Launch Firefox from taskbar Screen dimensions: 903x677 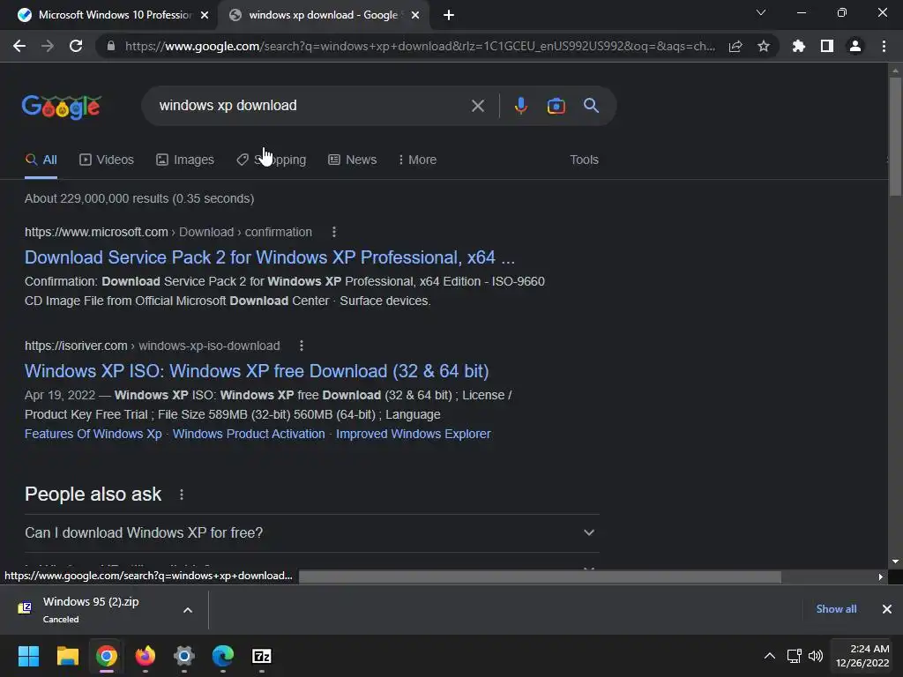[x=146, y=656]
